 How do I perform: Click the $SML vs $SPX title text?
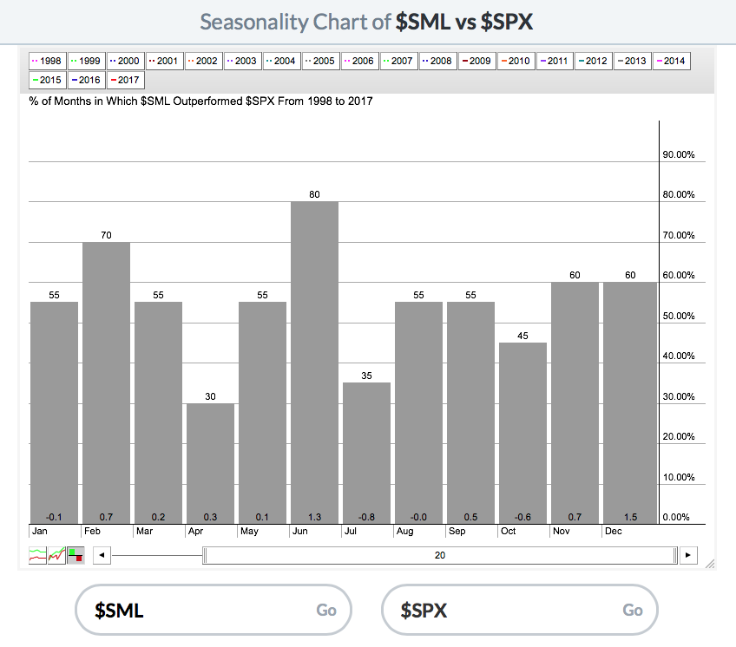[x=463, y=22]
